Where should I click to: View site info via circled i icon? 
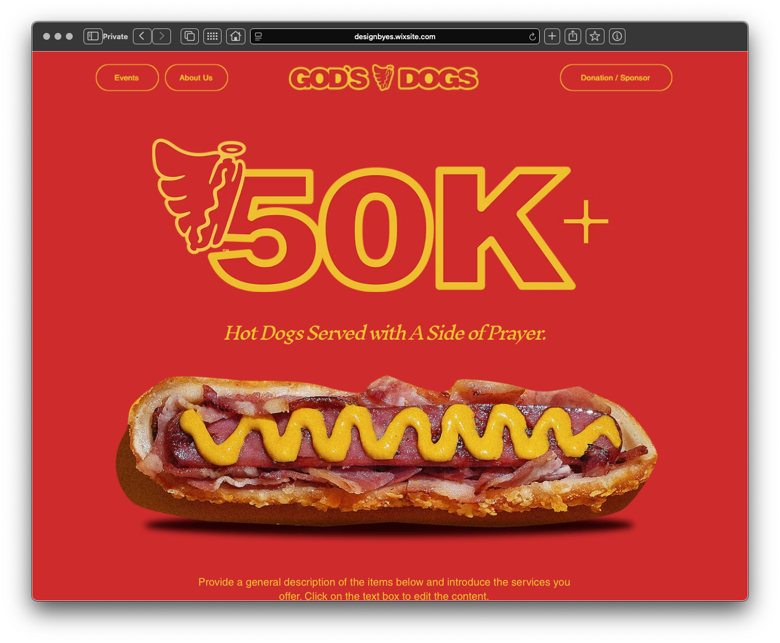tap(618, 36)
